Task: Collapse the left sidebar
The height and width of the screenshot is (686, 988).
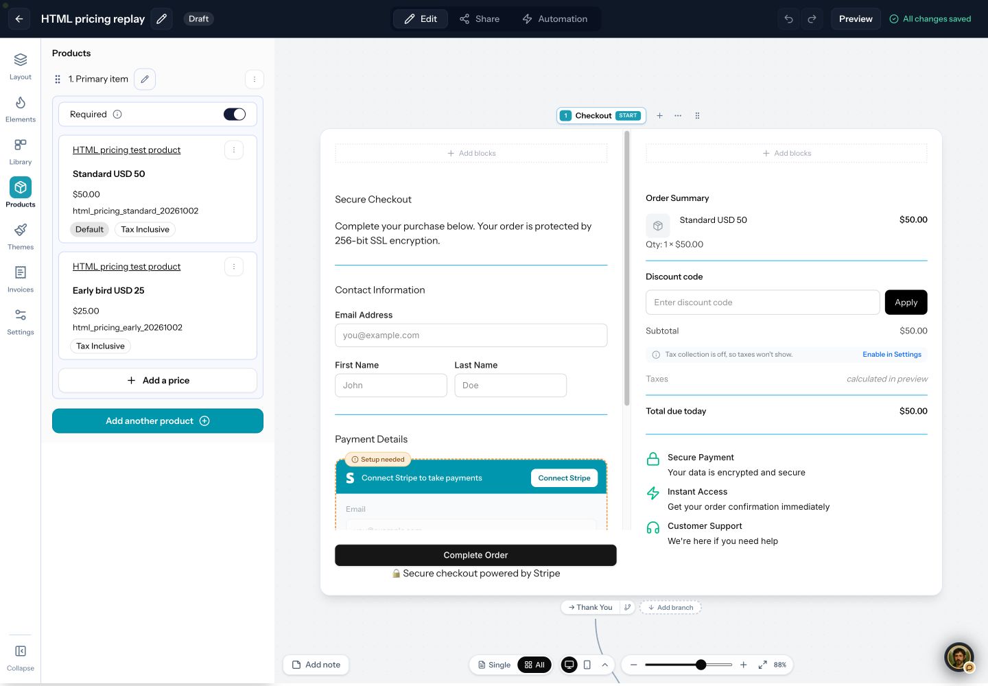Action: (x=21, y=657)
